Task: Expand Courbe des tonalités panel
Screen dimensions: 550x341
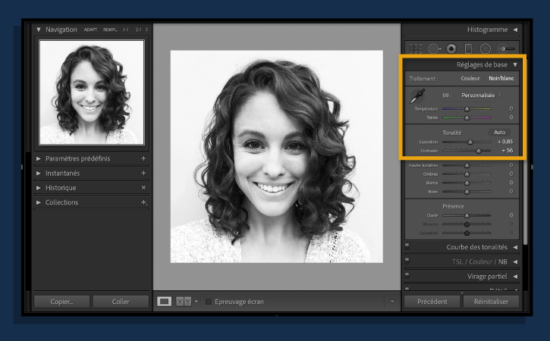Action: 515,247
